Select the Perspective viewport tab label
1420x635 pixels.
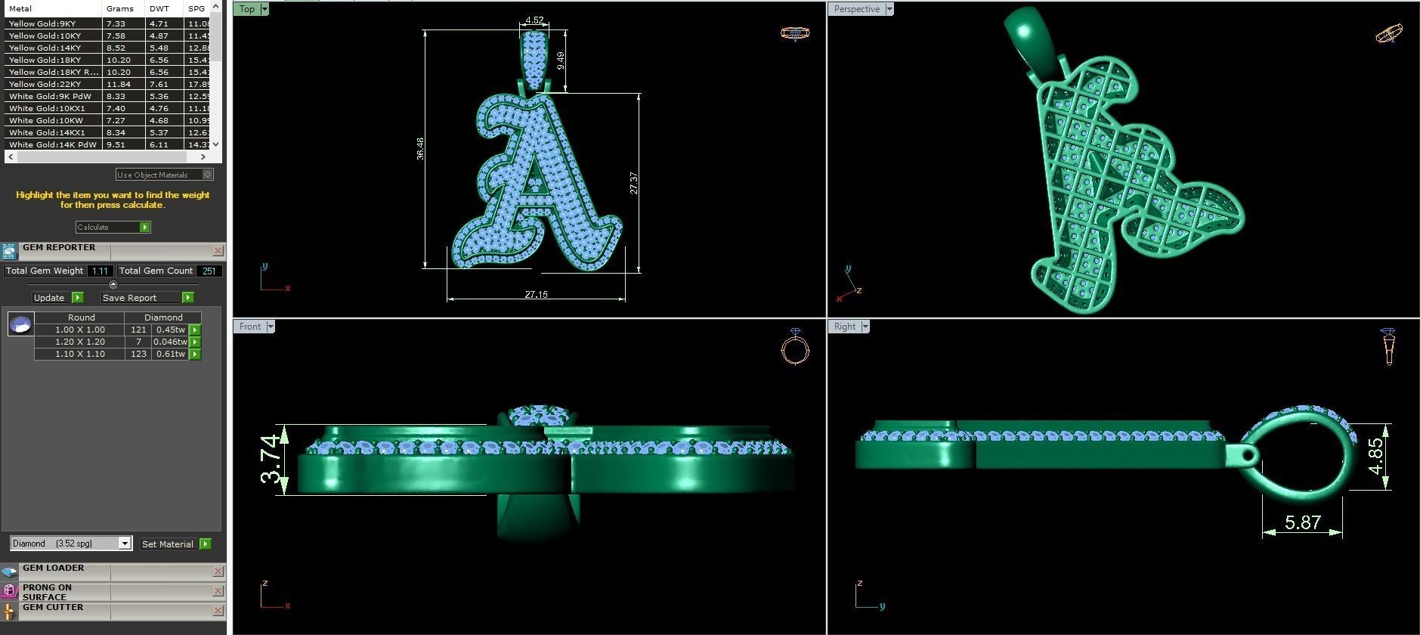pyautogui.click(x=856, y=9)
